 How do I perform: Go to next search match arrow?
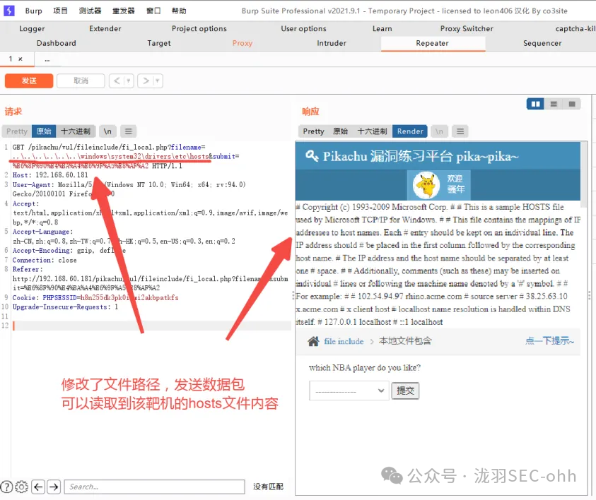54,487
